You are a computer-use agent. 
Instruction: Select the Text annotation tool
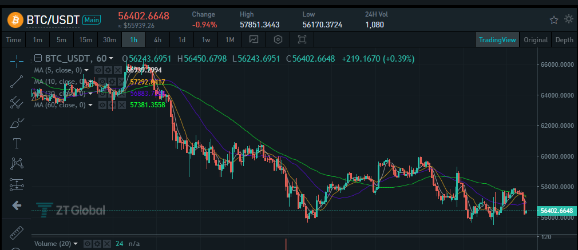click(17, 143)
